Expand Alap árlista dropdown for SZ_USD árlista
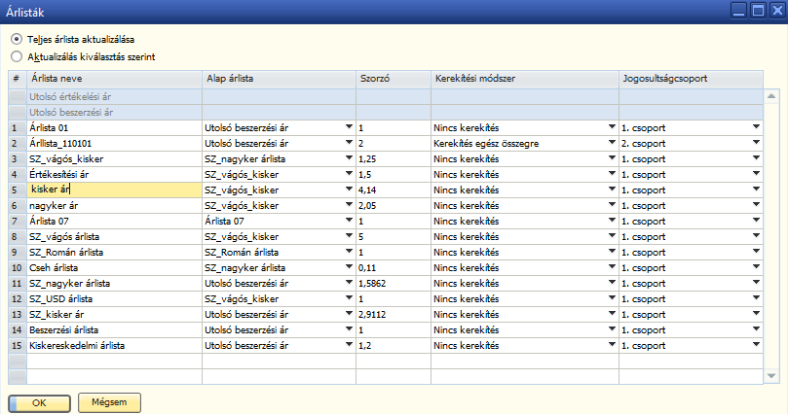Viewport: 788px width, 414px height. (x=349, y=298)
